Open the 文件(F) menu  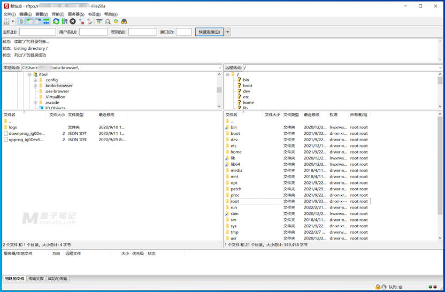(10, 14)
